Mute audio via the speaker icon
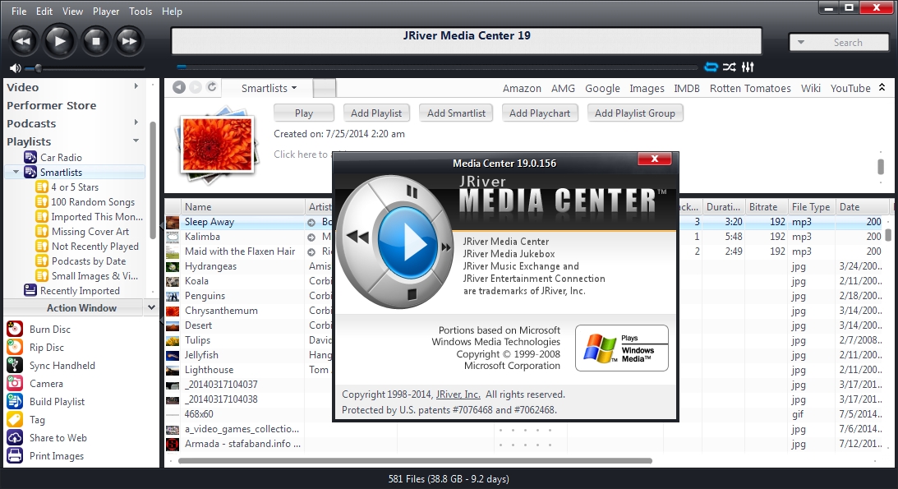The height and width of the screenshot is (489, 898). click(16, 68)
